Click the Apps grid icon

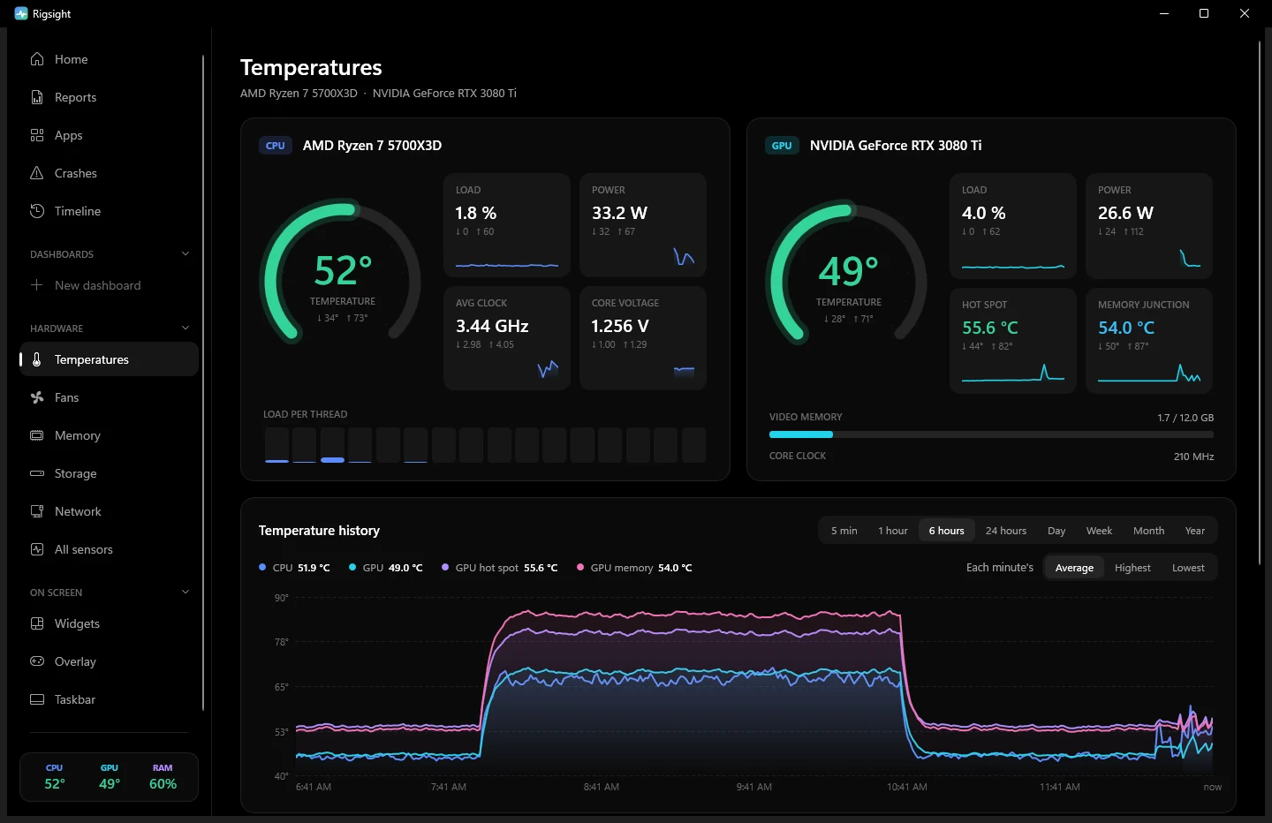[x=37, y=135]
